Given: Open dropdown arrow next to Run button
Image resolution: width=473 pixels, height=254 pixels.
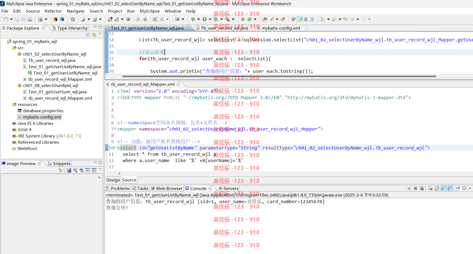Looking at the screenshot, I should tap(210, 19).
